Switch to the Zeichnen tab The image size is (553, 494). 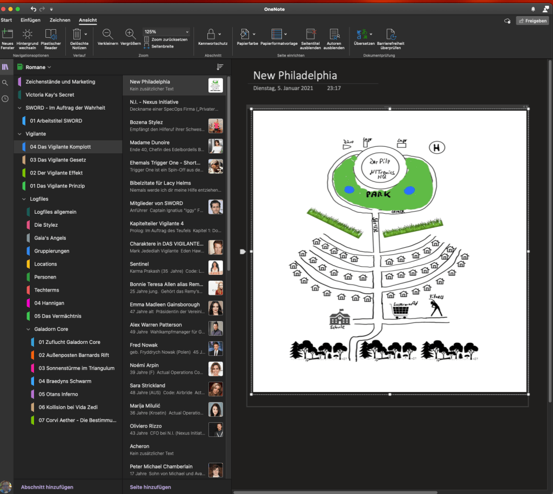tap(60, 20)
